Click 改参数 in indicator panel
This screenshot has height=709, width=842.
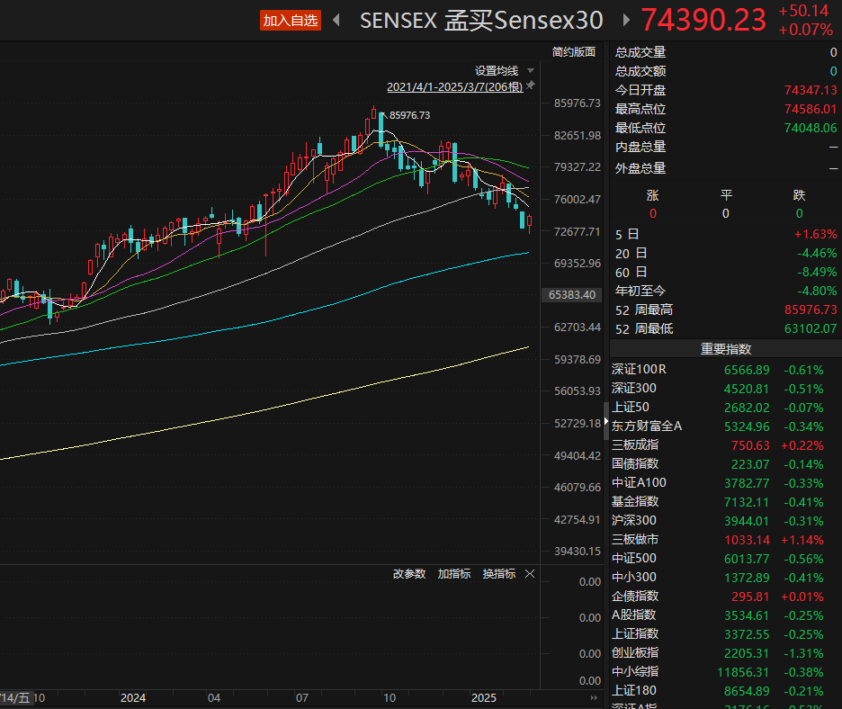coord(409,574)
